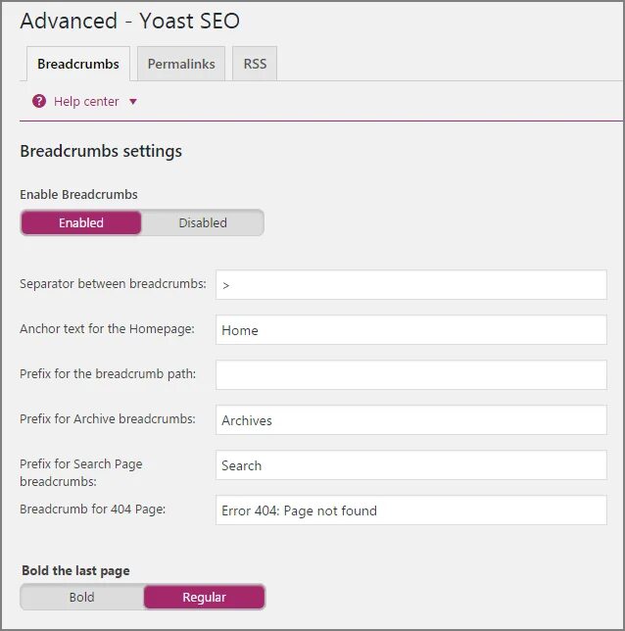Click the Anchor text for Homepage field

(411, 330)
